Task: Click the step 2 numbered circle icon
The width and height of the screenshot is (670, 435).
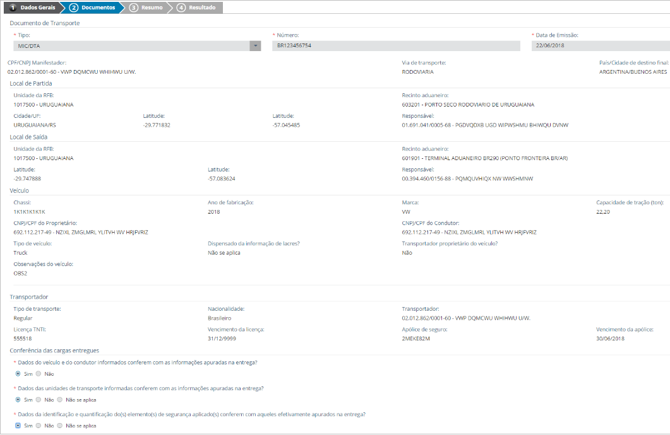Action: click(73, 7)
